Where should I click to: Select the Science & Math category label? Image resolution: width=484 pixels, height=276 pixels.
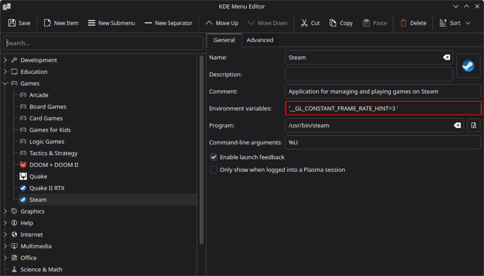click(x=42, y=269)
